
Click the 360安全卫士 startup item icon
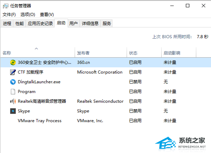13,62
